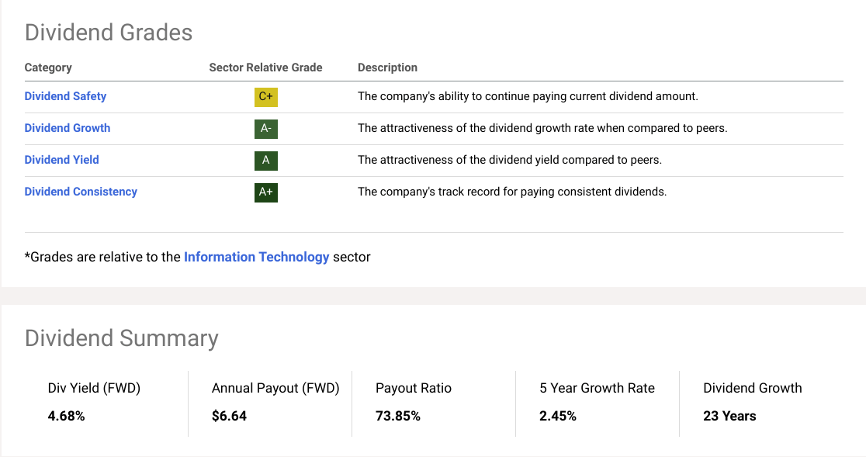Screen dimensions: 866x457
Task: Open the Dividend Safety link
Action: coord(65,96)
